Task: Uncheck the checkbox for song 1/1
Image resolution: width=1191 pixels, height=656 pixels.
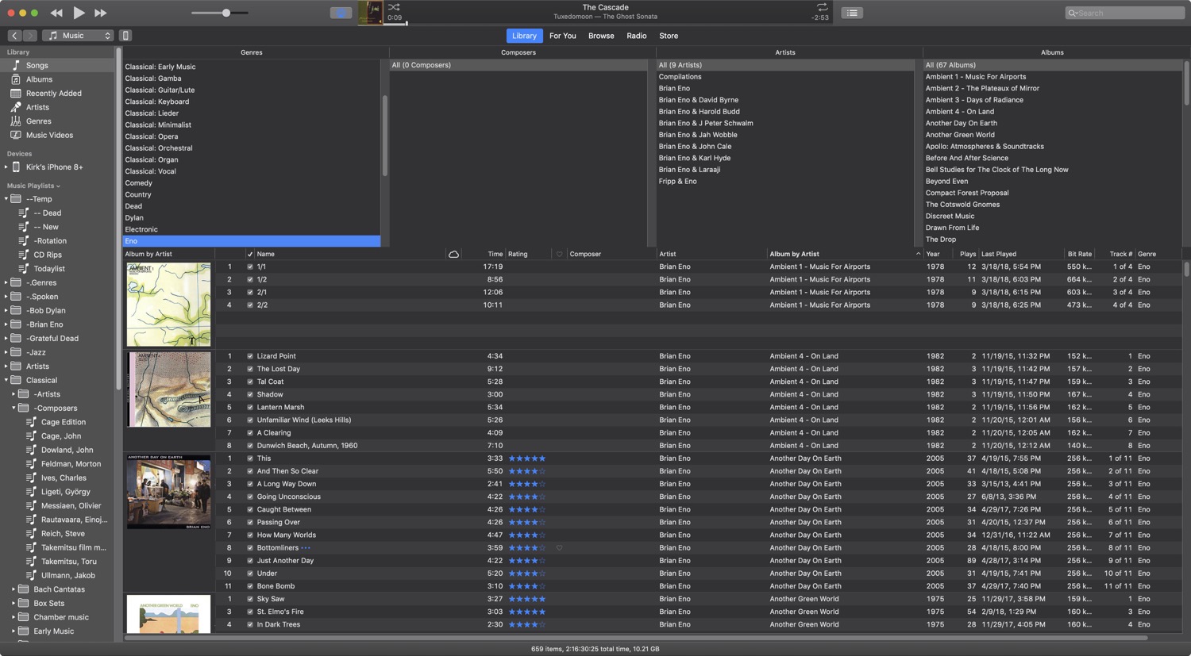Action: tap(250, 267)
